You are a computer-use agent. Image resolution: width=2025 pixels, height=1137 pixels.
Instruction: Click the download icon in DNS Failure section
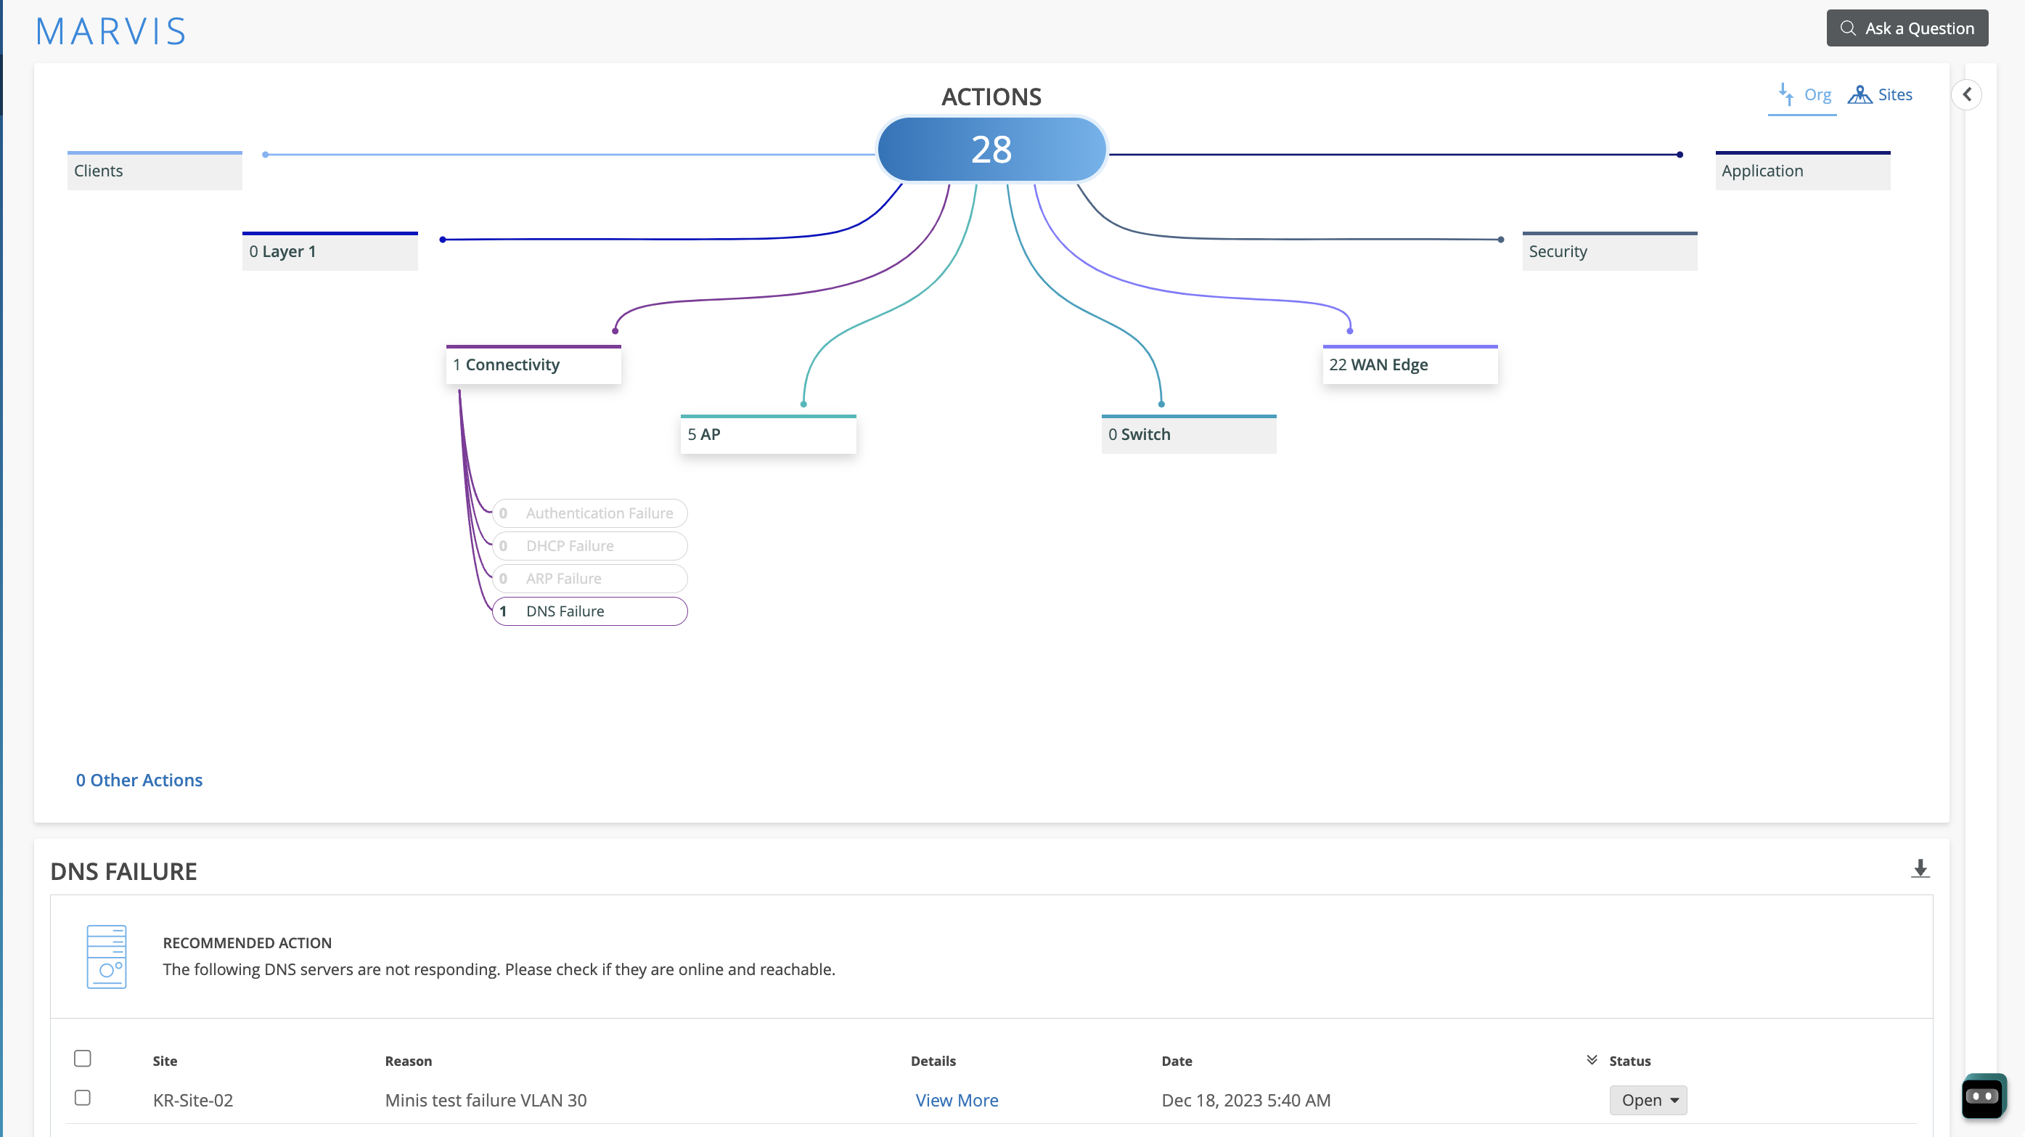click(x=1920, y=869)
